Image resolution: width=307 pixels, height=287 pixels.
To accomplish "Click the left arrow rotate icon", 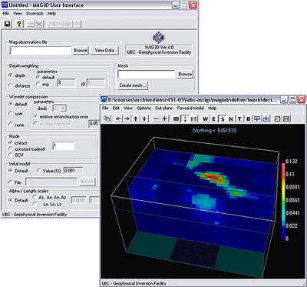I will click(118, 119).
